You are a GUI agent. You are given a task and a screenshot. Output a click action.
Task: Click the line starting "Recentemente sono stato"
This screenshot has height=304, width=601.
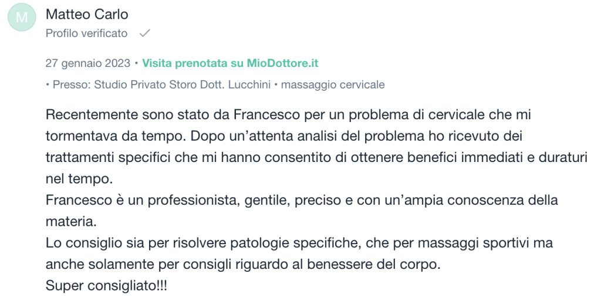point(288,114)
